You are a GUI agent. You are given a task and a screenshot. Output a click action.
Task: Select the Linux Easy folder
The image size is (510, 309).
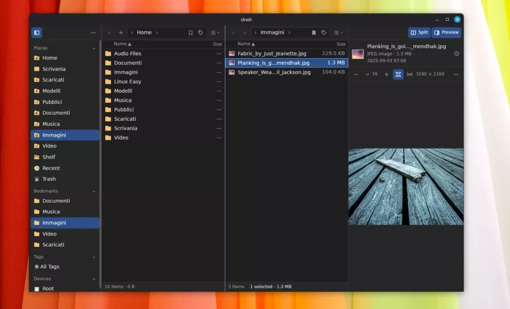point(163,81)
